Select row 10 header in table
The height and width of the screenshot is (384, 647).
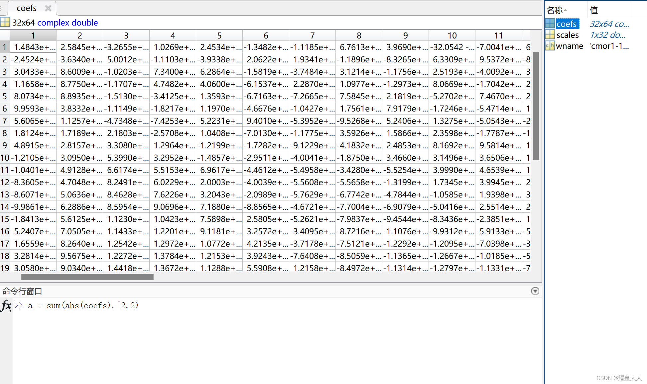[x=5, y=158]
